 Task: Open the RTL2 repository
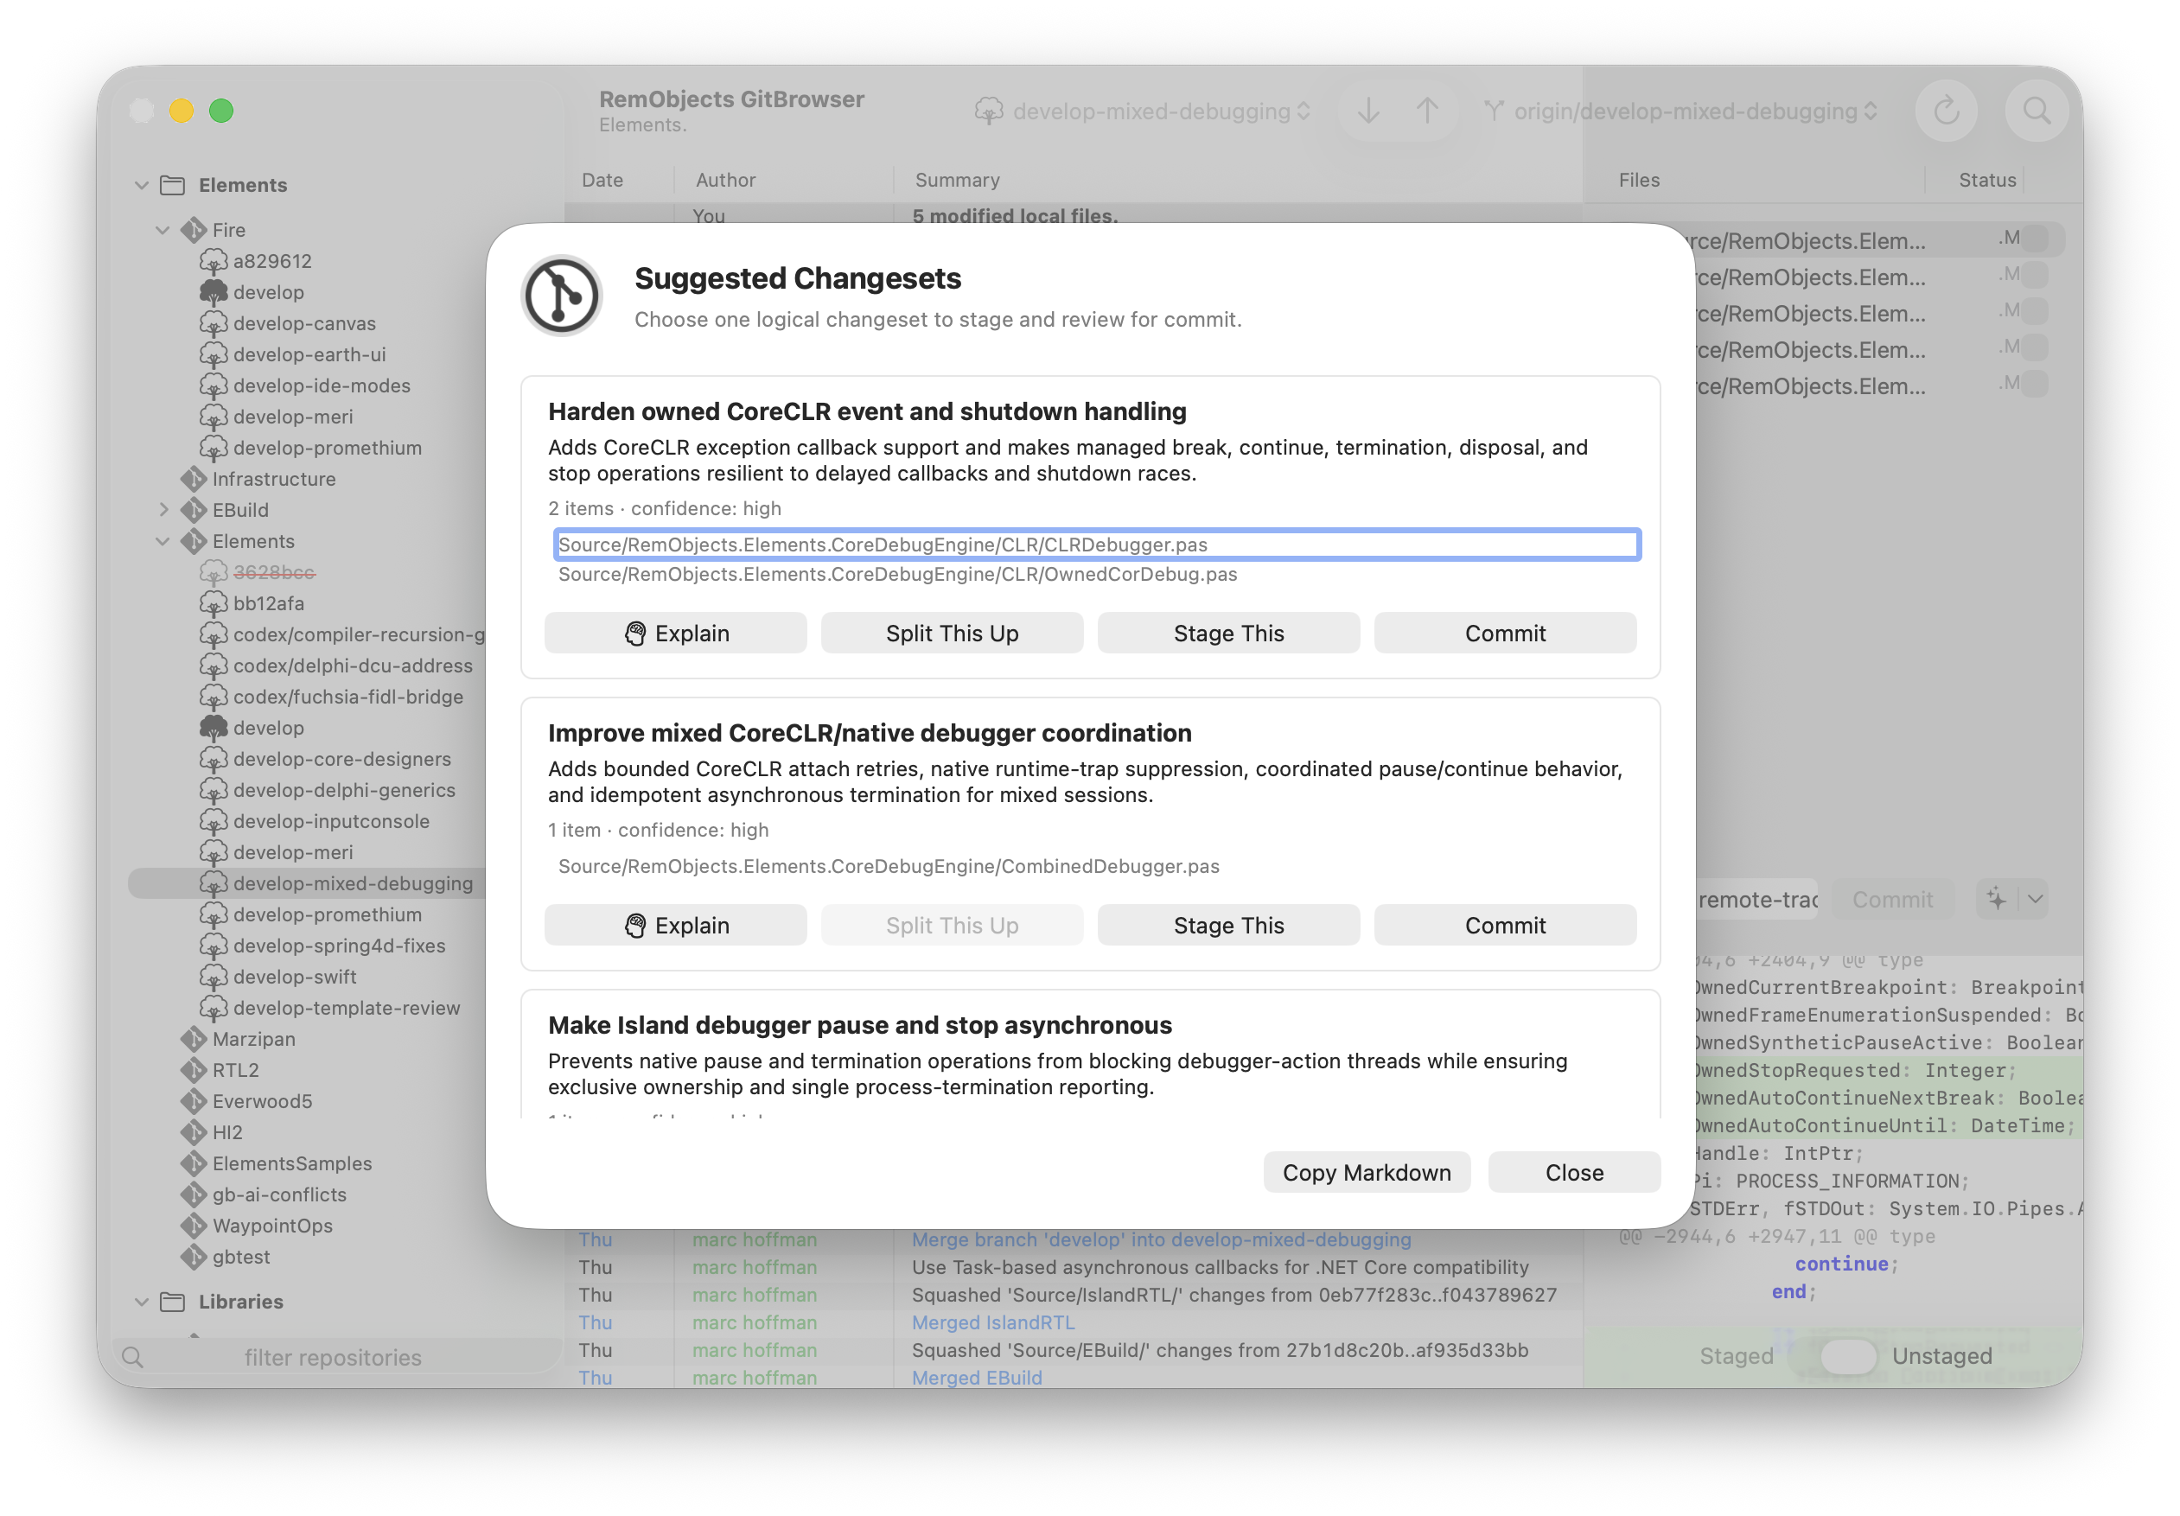pos(234,1070)
